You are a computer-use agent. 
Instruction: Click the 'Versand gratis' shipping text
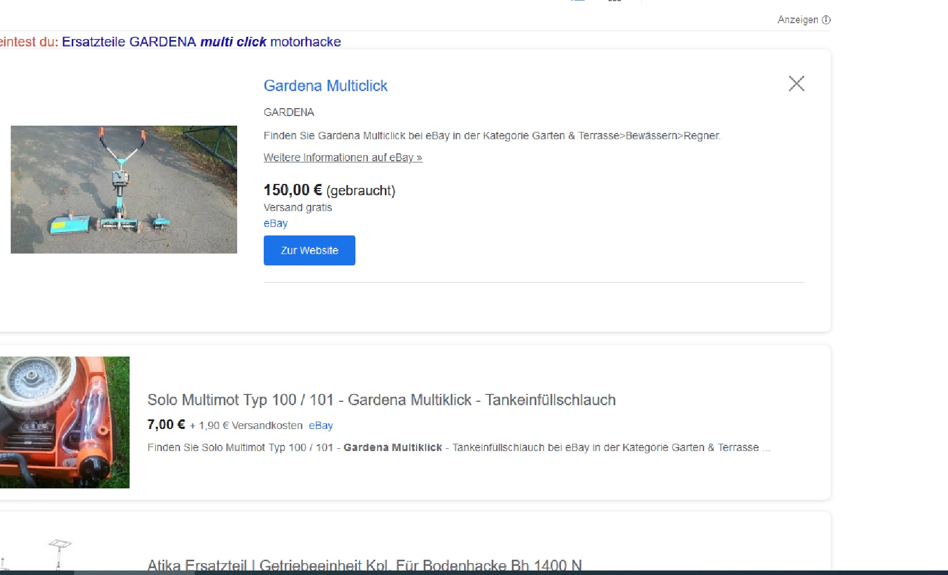click(x=298, y=208)
